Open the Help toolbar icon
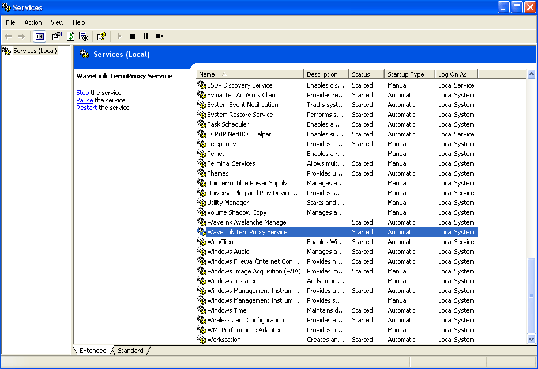 click(101, 36)
